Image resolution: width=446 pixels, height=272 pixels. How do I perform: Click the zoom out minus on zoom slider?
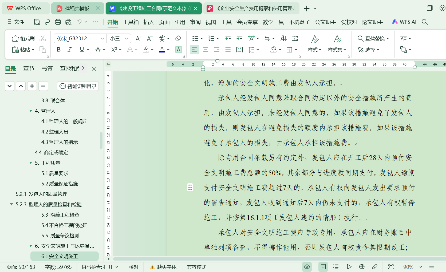coord(432,267)
